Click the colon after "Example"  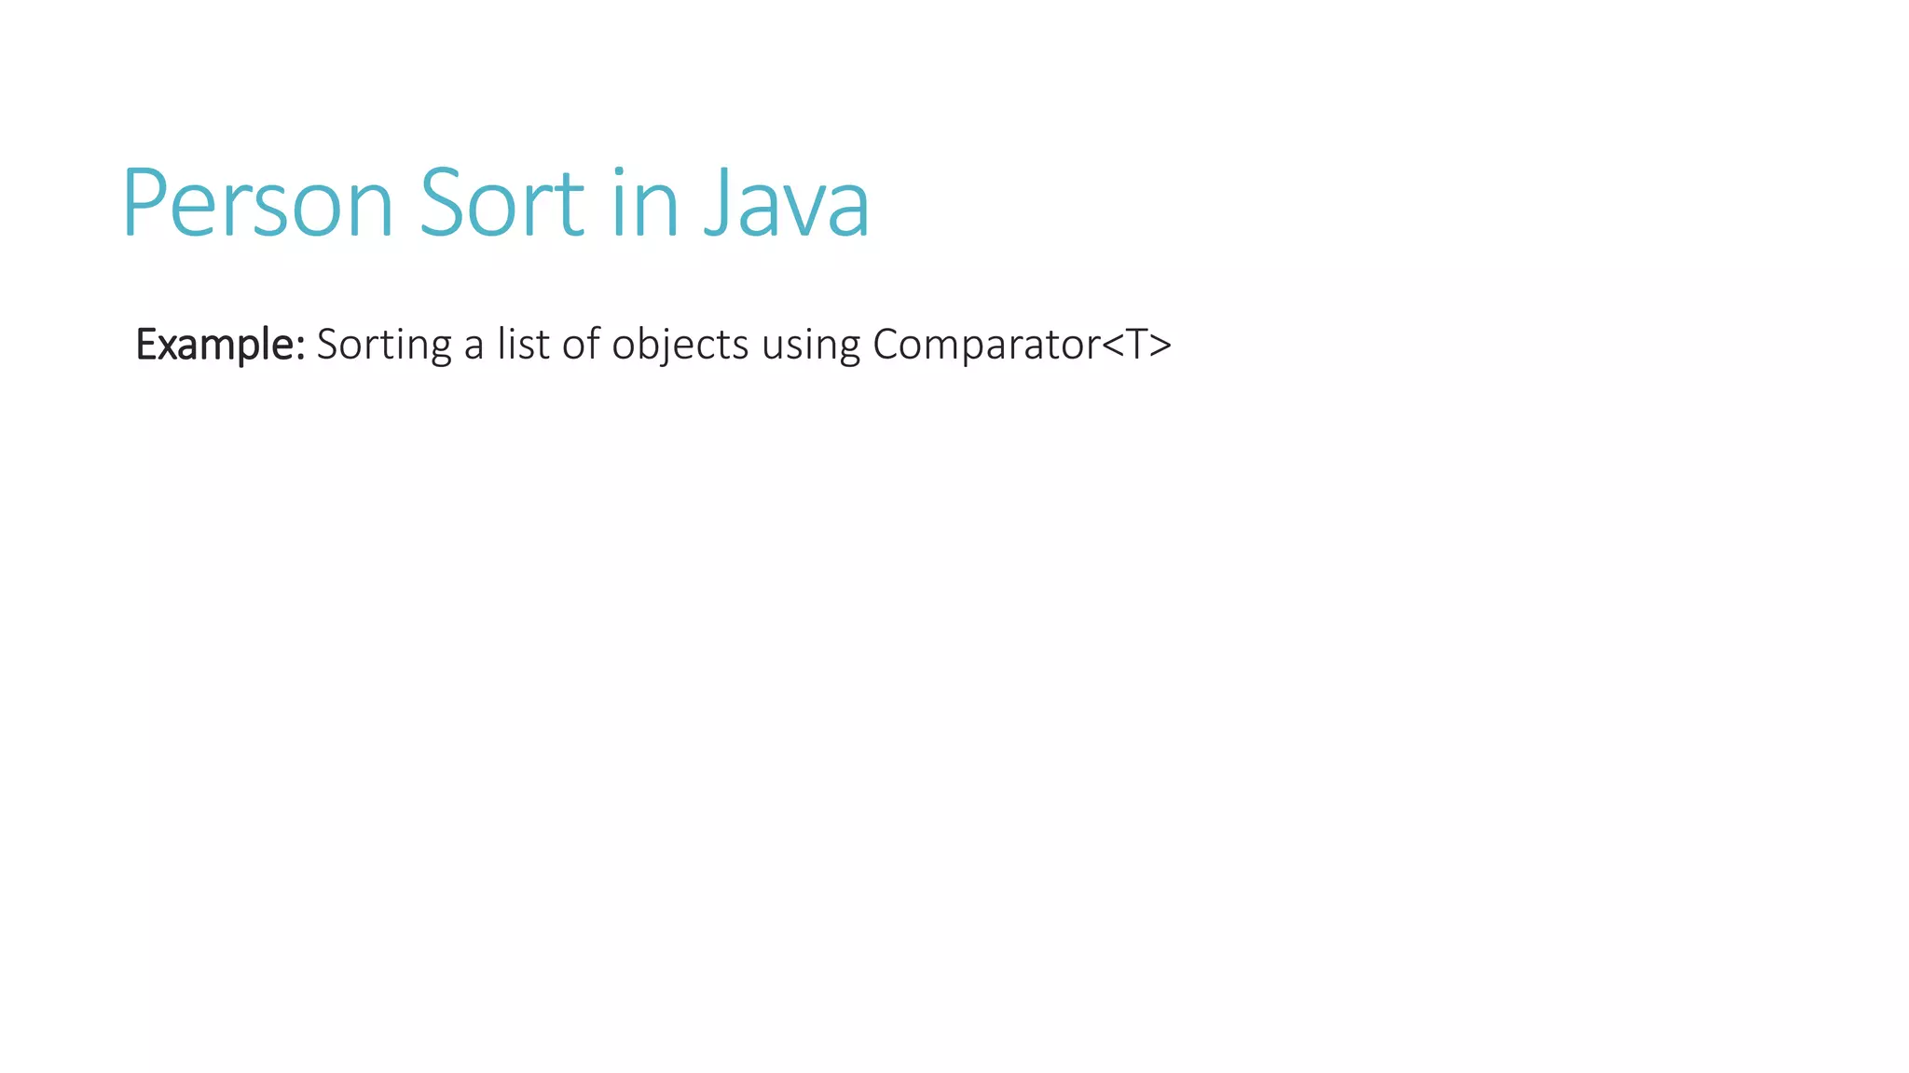coord(300,348)
